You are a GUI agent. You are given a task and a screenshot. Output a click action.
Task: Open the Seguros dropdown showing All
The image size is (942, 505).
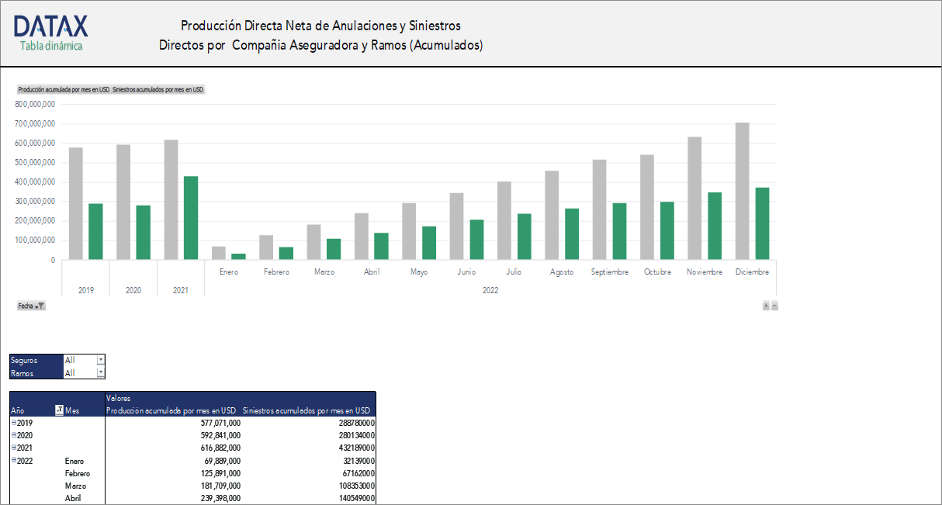coord(102,360)
